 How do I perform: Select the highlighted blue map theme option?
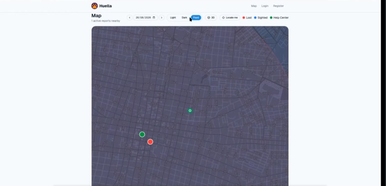196,18
